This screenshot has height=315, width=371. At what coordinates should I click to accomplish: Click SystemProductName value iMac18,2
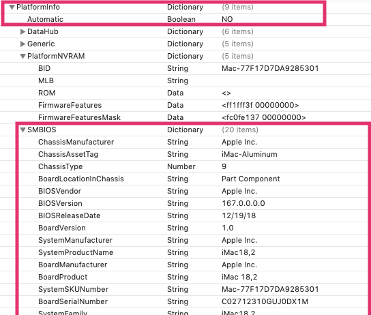238,252
